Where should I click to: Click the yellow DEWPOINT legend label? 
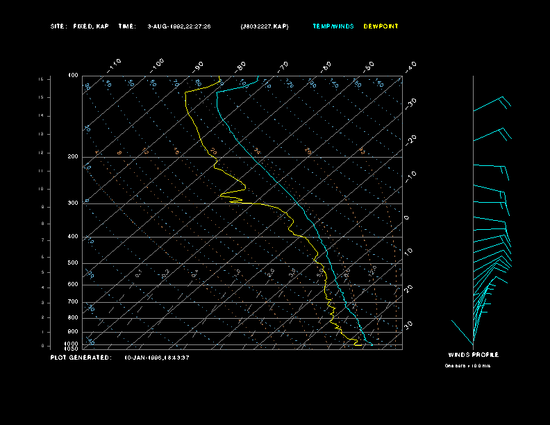coord(381,26)
